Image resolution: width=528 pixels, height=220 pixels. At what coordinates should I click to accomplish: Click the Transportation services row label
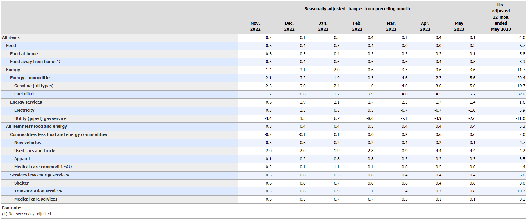[38, 191]
